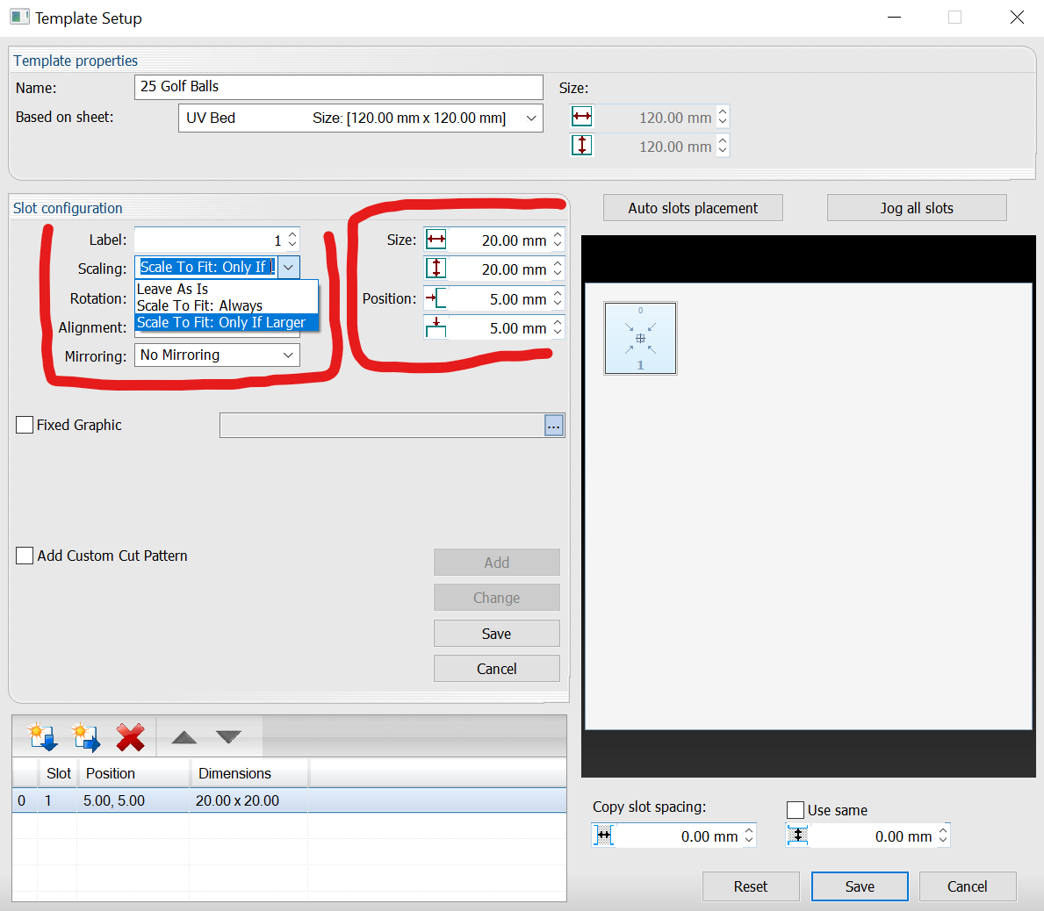Image resolution: width=1044 pixels, height=911 pixels.
Task: Adjust horizontal position spinner arrows
Action: (558, 298)
